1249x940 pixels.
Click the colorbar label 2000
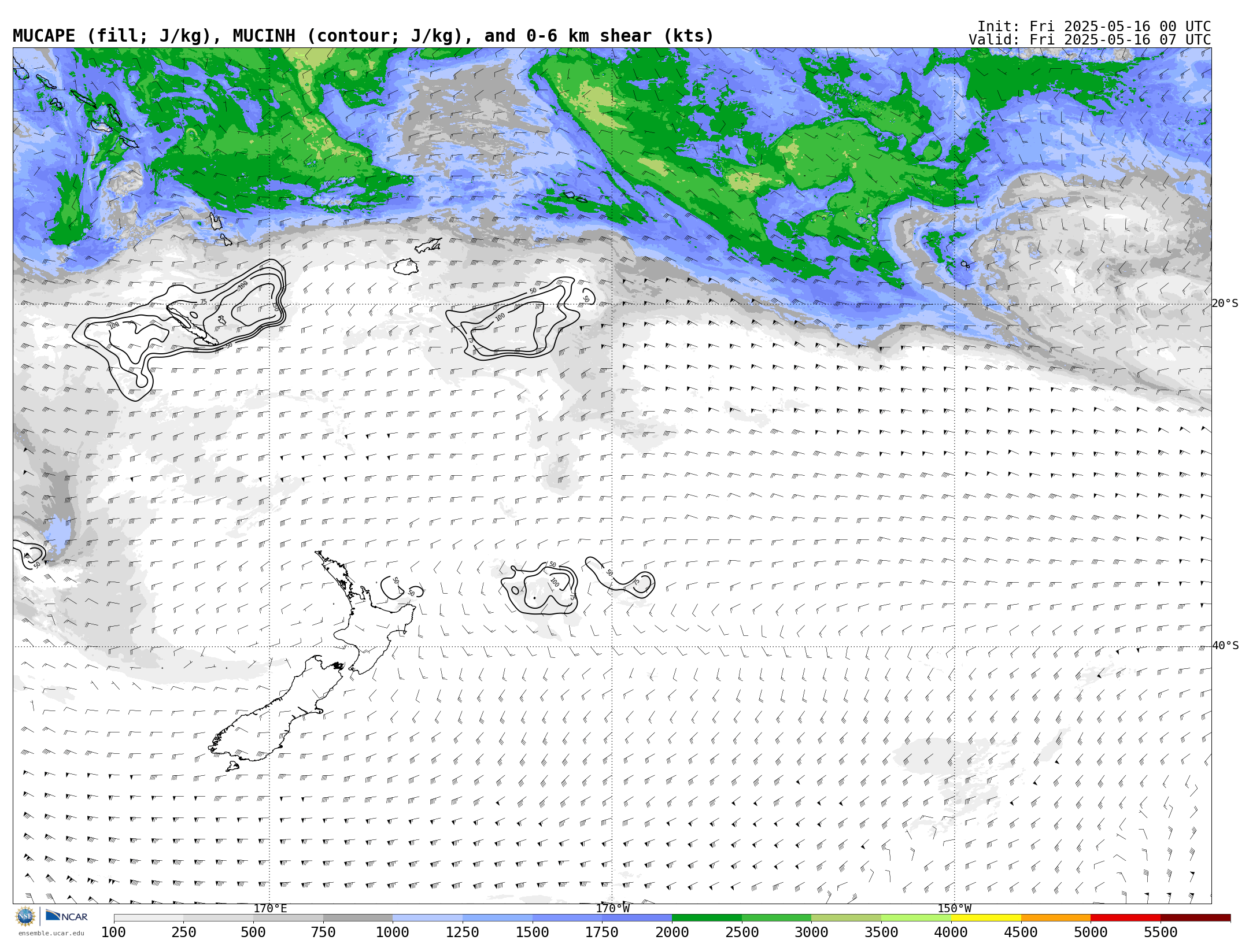[x=672, y=932]
